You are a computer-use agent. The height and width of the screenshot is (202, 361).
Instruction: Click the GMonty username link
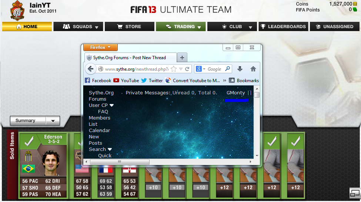click(236, 93)
